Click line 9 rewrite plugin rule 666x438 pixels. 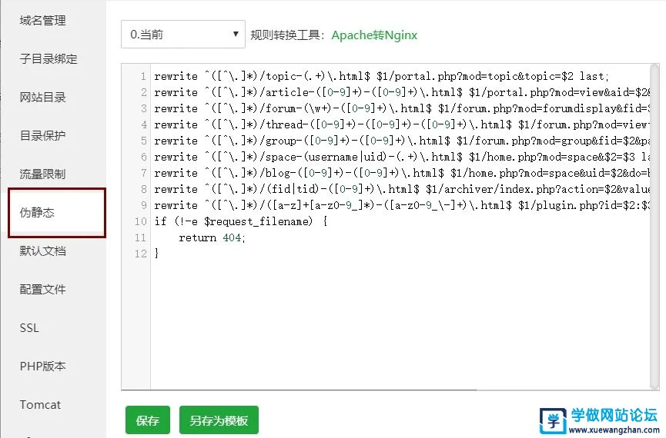click(x=401, y=205)
